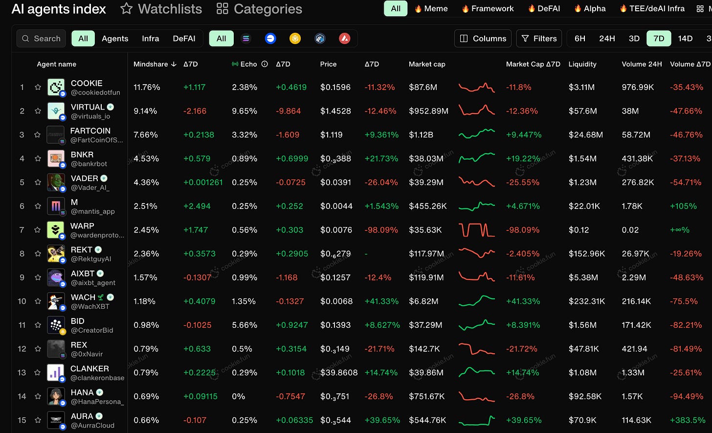Toggle favorite star for BNKR
712x433 pixels.
coord(38,159)
